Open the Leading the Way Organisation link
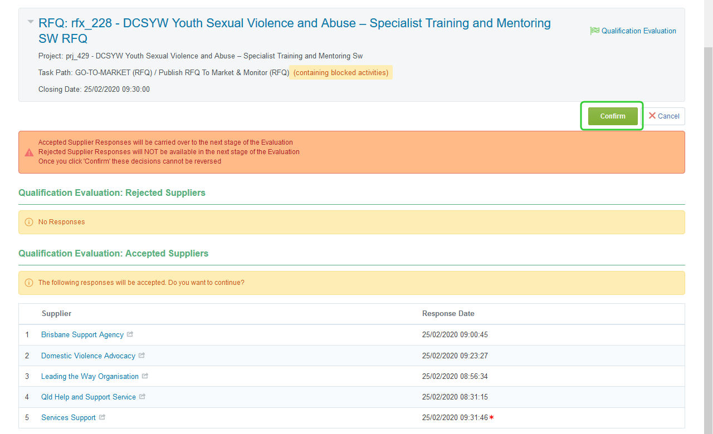Image resolution: width=713 pixels, height=434 pixels. pos(90,377)
